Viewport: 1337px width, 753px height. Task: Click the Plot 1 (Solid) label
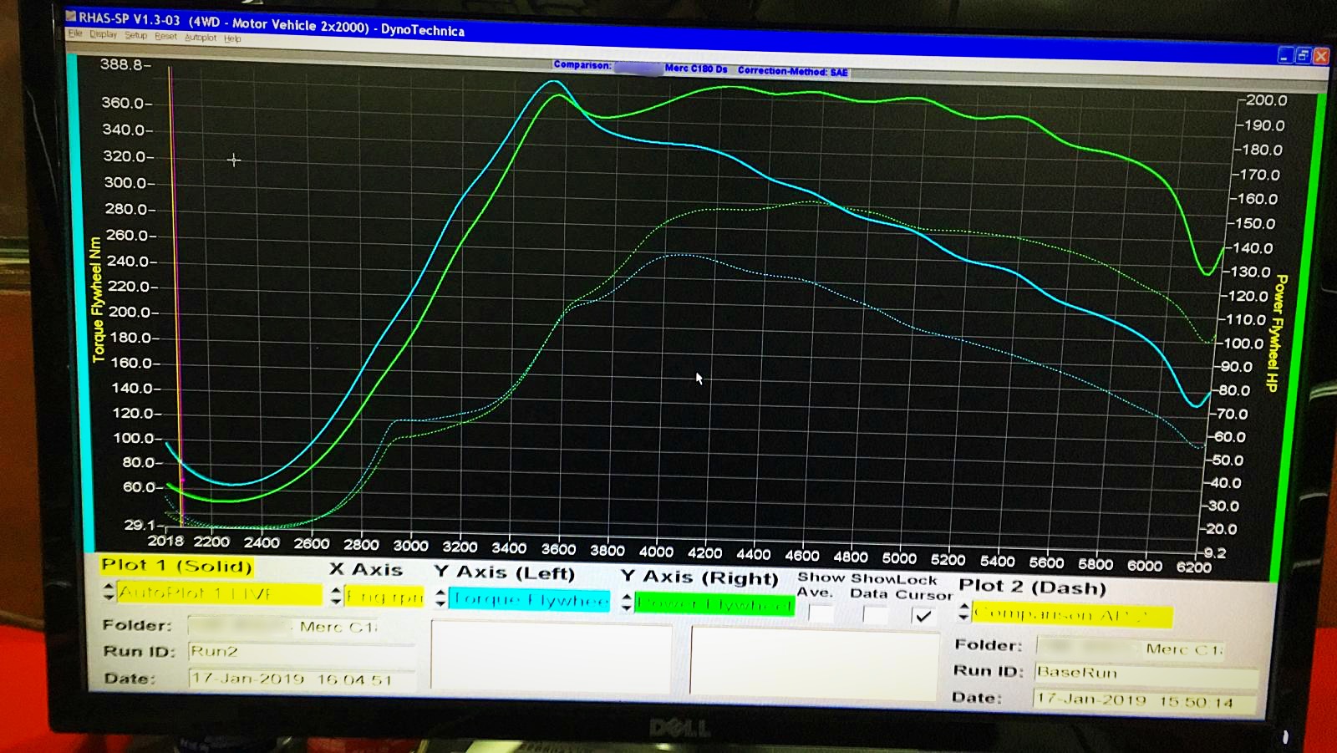click(176, 566)
